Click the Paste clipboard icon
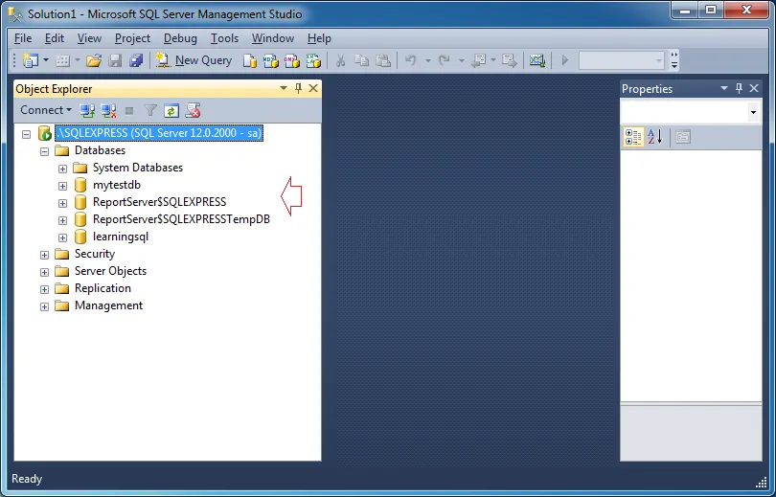Screen dimensions: 776x497 [383, 61]
